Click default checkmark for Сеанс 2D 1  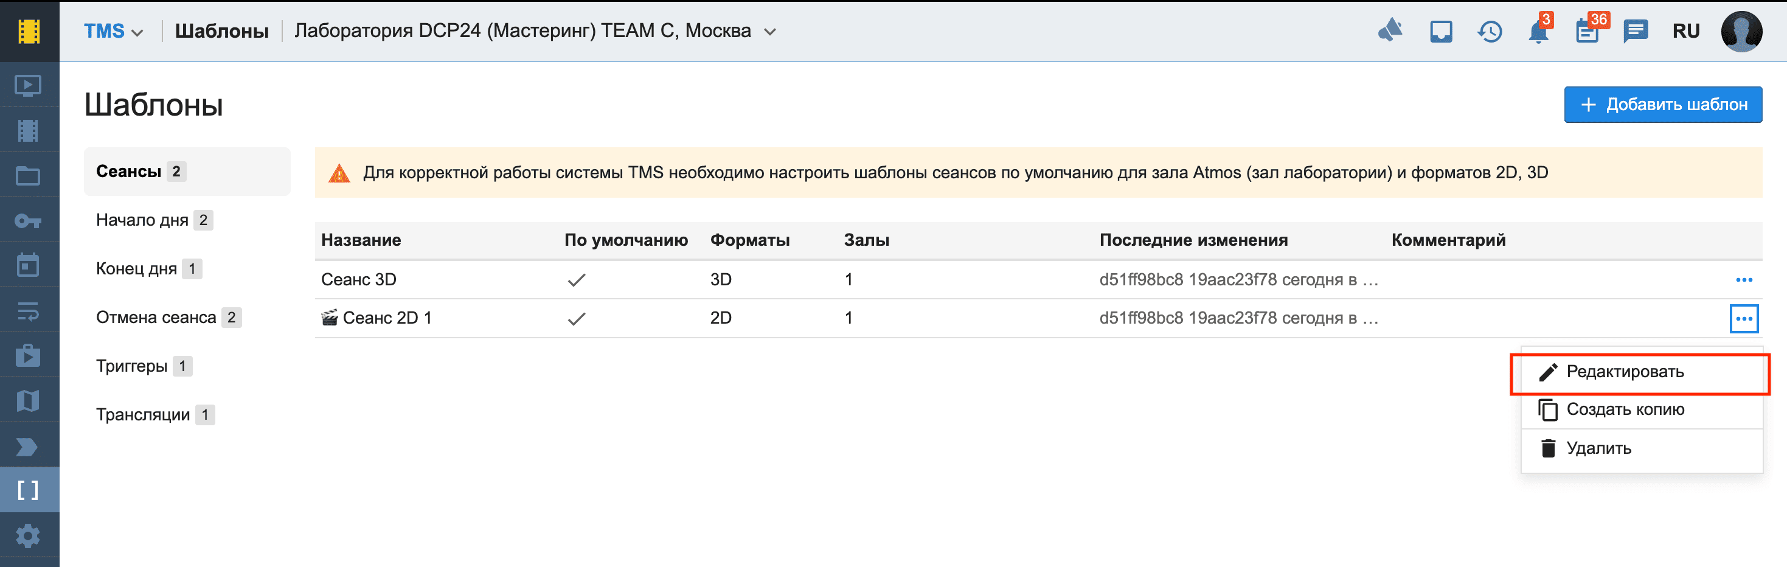[576, 319]
